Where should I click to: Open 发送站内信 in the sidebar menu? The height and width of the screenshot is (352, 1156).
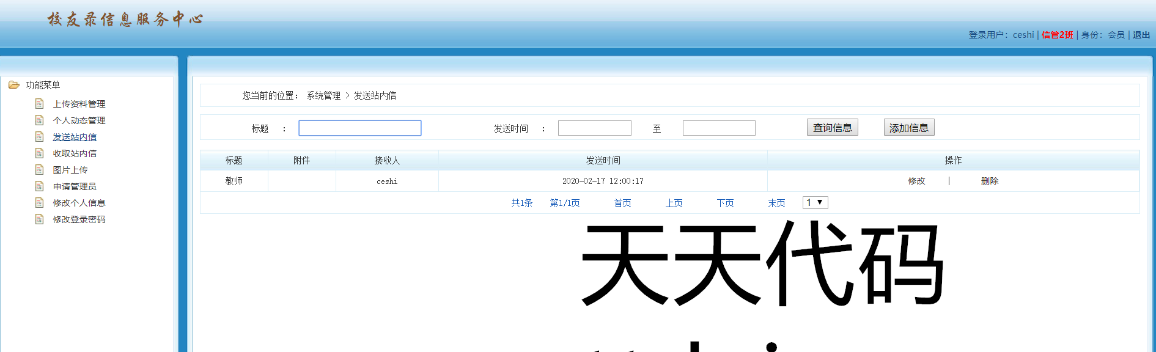pos(75,137)
